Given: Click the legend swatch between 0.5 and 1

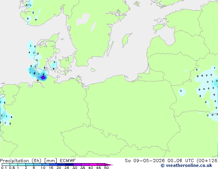Looking at the screenshot, I should tap(14, 165).
